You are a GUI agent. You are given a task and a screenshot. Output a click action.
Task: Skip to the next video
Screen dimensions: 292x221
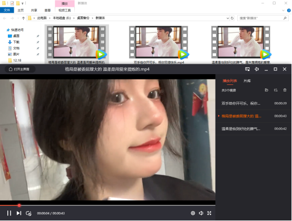(19, 213)
